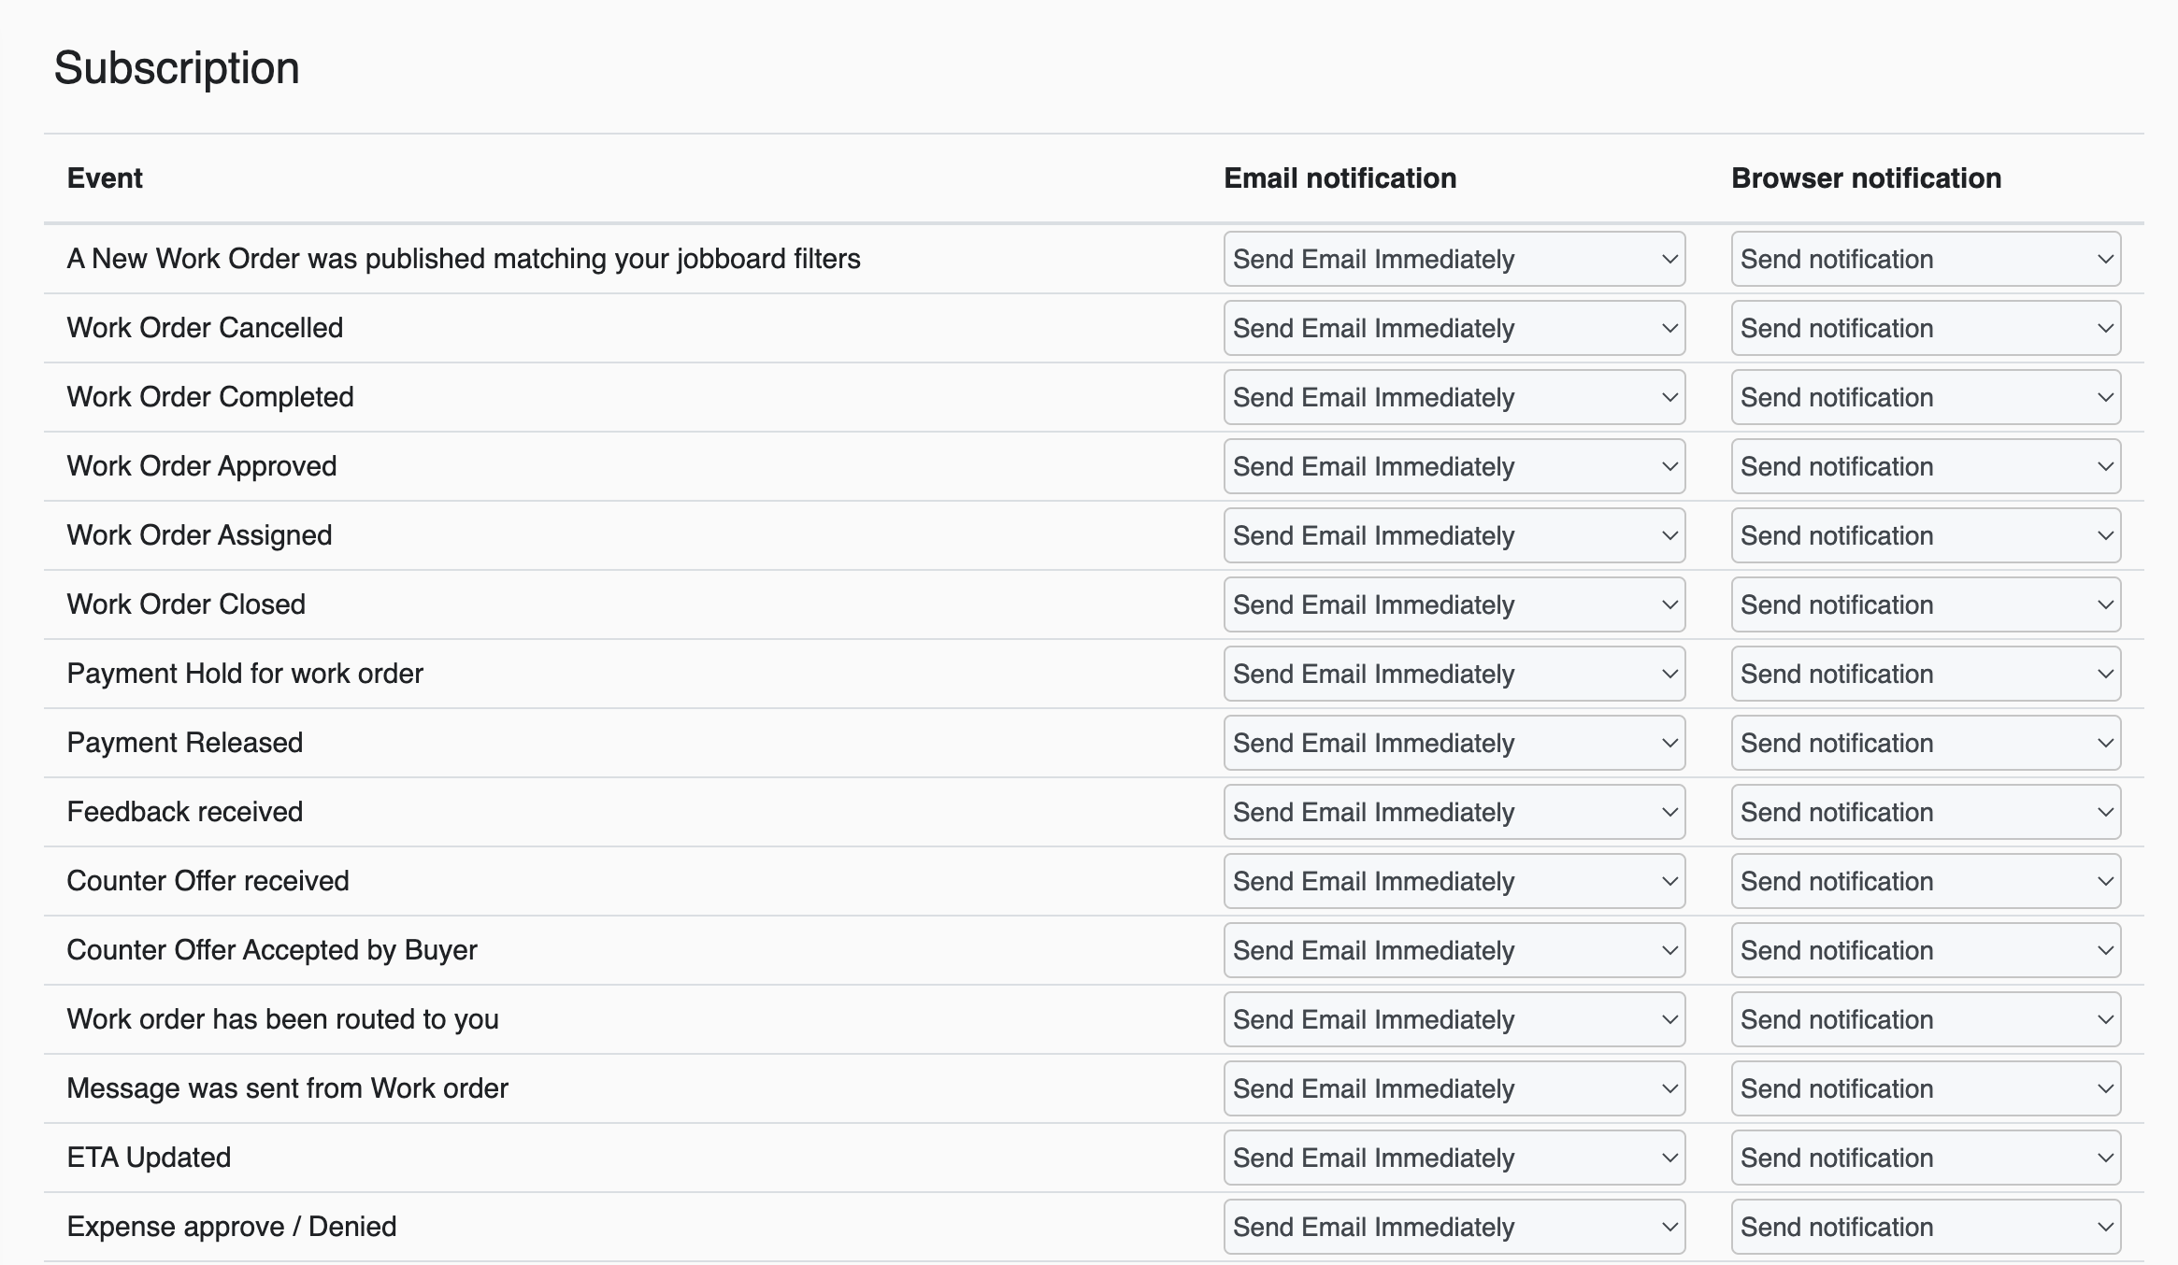The width and height of the screenshot is (2178, 1265).
Task: Open browser notification for Counter Offer received
Action: coord(1925,881)
